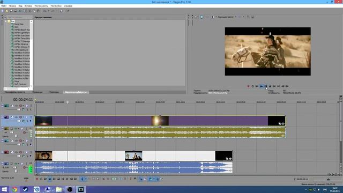Click the cowboy face clip thumbnail
The width and height of the screenshot is (343, 193).
pos(43,156)
